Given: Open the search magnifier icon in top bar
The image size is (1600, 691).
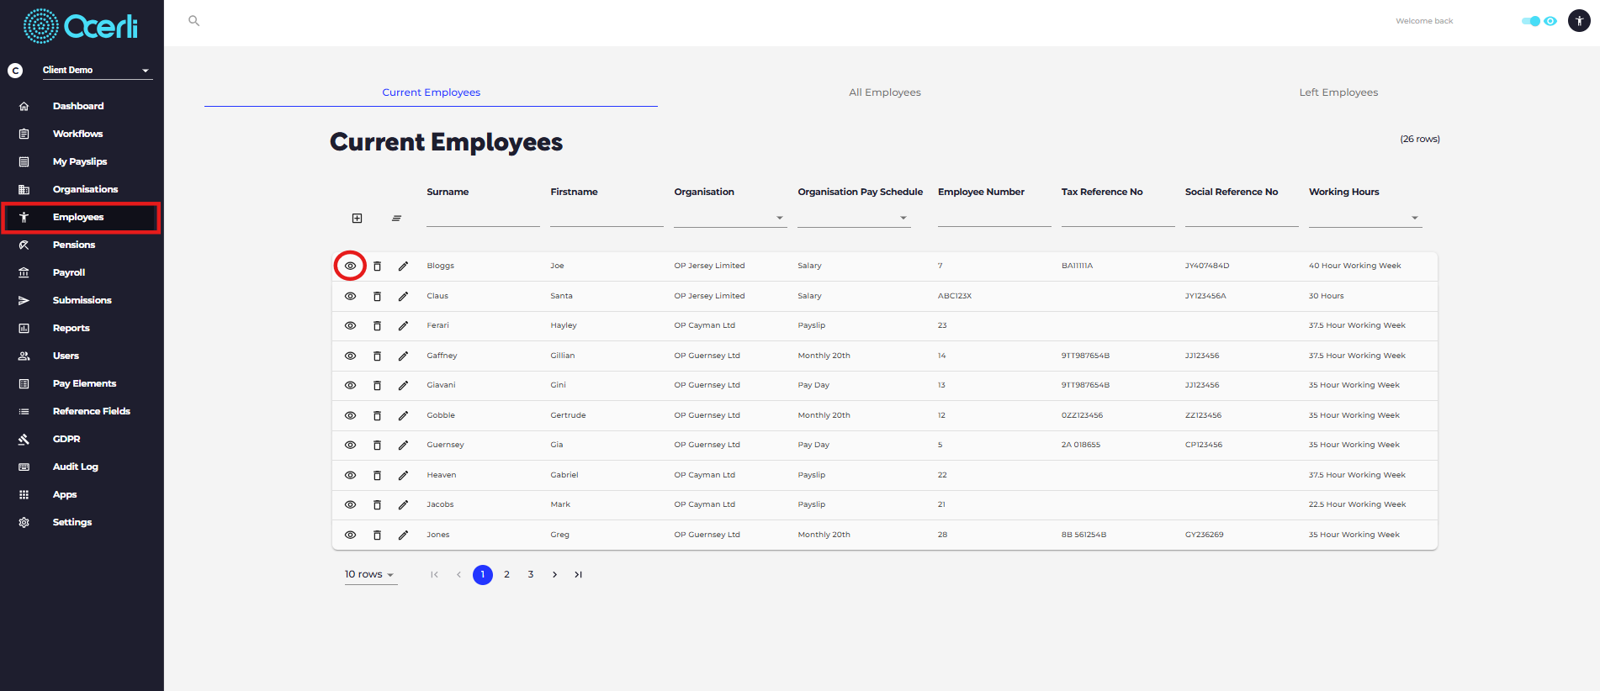Looking at the screenshot, I should coord(193,21).
